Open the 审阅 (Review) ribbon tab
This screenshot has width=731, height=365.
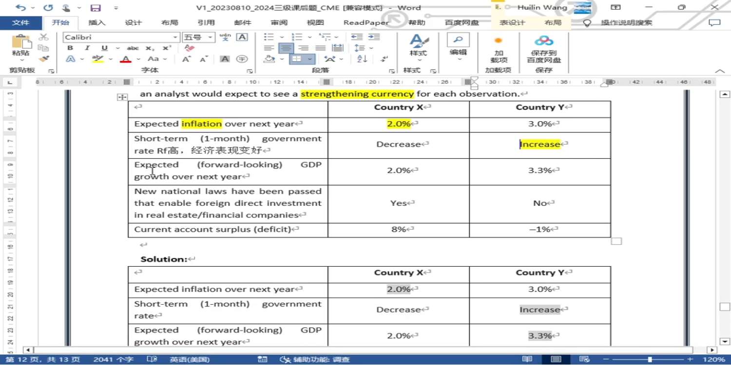point(279,23)
